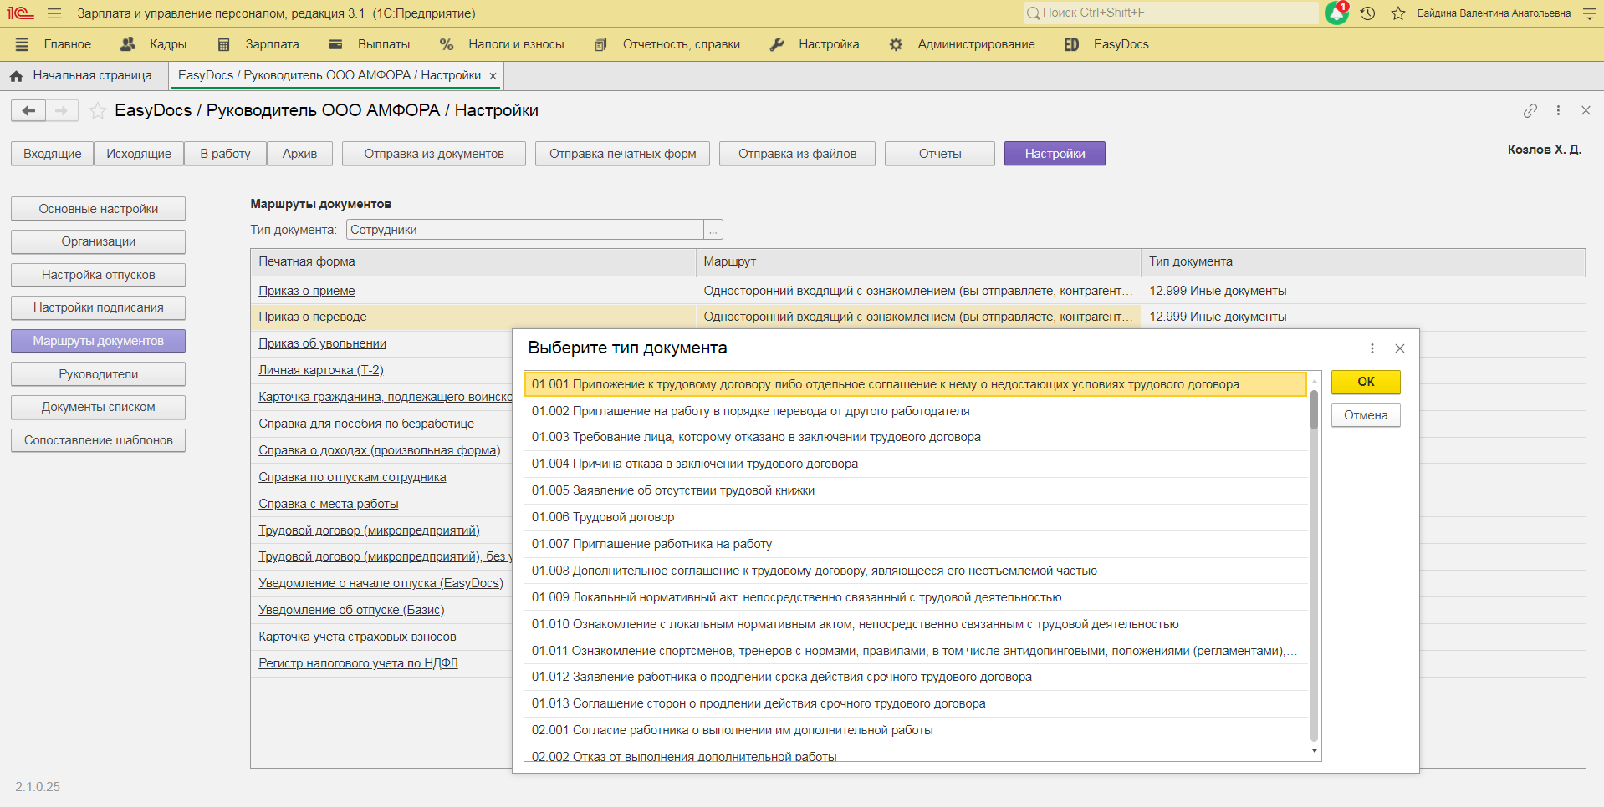Open favorites star in the title bar
1604x807 pixels.
pyautogui.click(x=1397, y=13)
